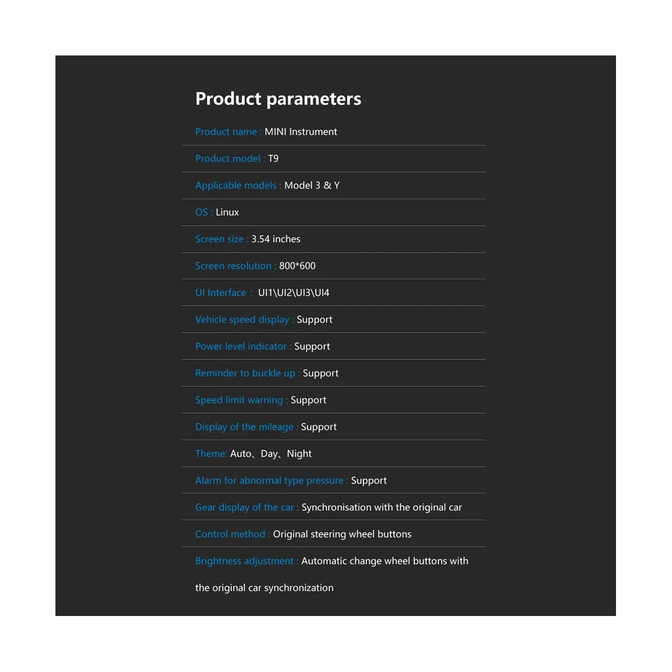Select the "Speed limit warning" label

click(x=239, y=400)
